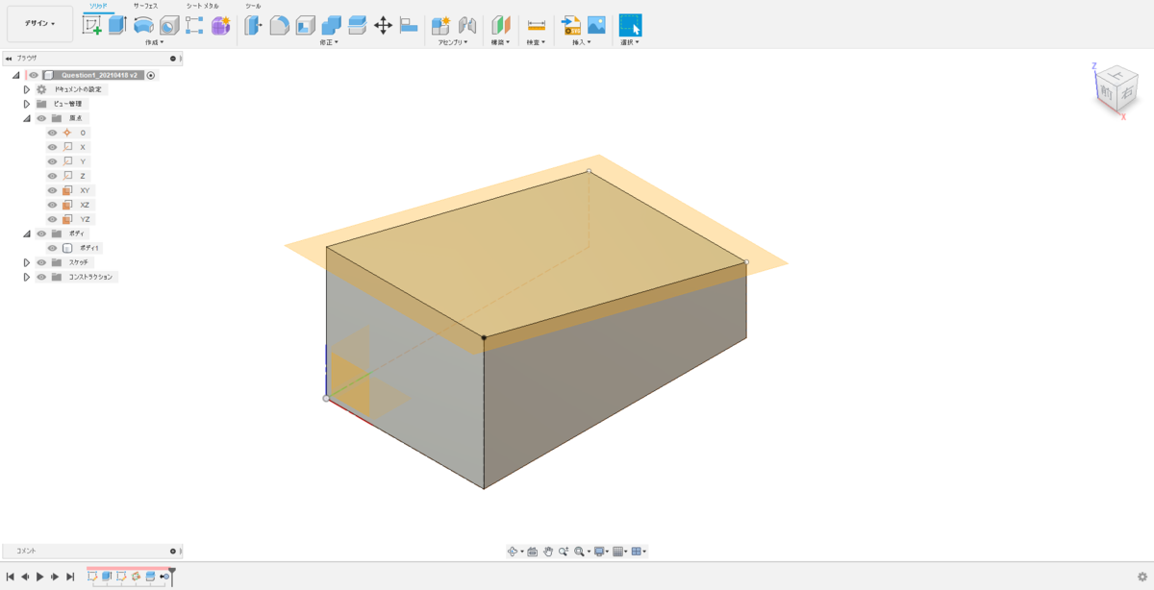
Task: Click the Select tool icon
Action: (630, 25)
